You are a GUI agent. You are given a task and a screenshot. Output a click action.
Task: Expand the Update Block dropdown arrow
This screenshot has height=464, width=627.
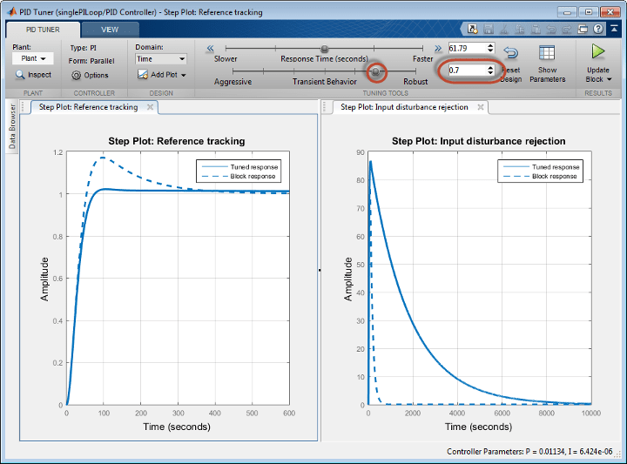[x=610, y=79]
